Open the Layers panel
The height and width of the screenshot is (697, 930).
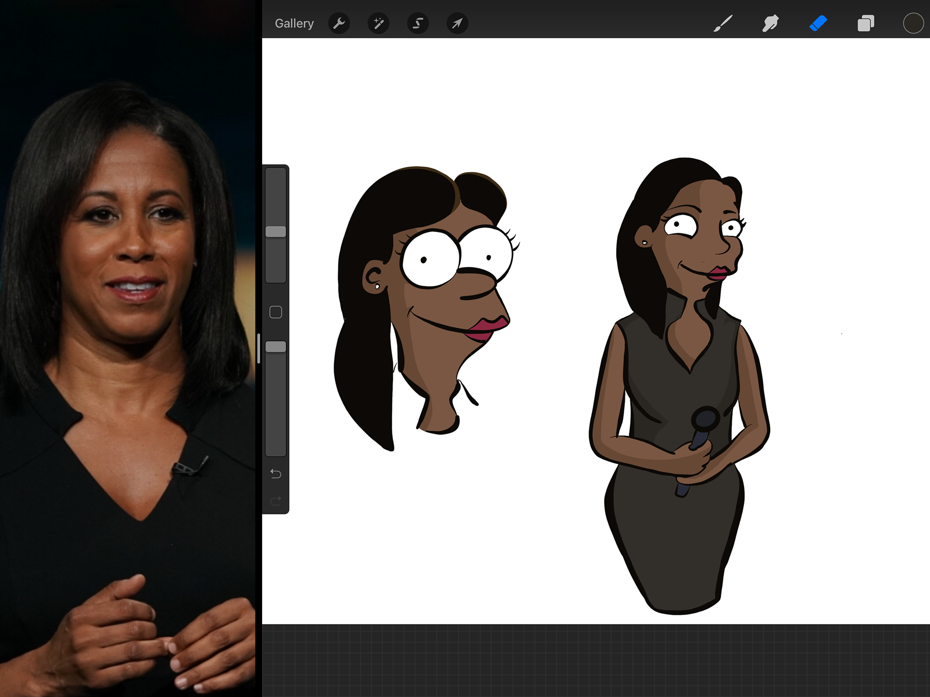866,23
